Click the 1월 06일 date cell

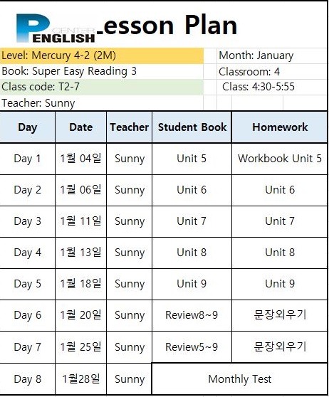pyautogui.click(x=81, y=190)
